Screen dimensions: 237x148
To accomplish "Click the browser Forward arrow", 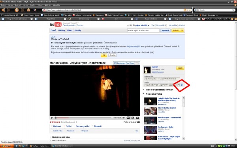I will [x=9, y=10].
